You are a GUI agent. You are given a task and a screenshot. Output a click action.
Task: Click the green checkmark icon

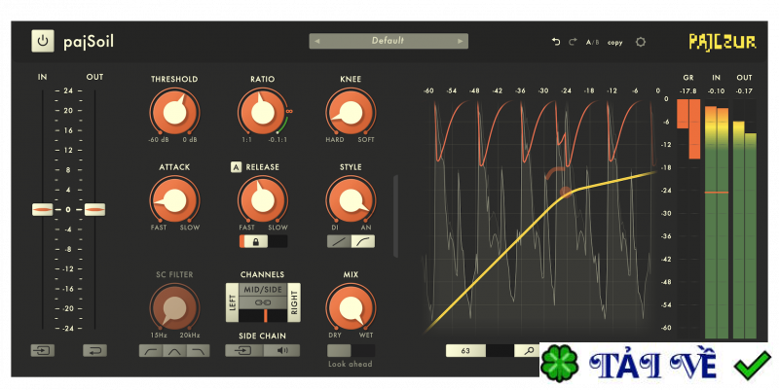tap(752, 366)
